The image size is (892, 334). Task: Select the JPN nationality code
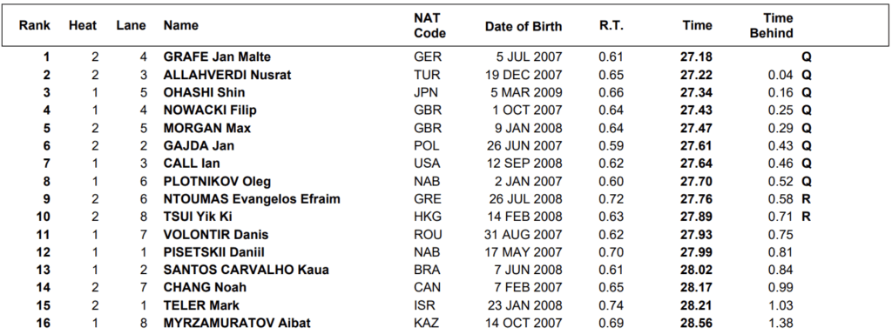click(426, 92)
